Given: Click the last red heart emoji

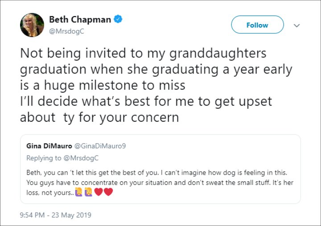Looking at the screenshot, I should click(108, 192).
